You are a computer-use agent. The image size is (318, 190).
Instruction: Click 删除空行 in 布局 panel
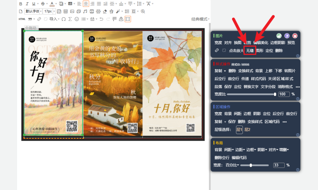click(x=222, y=158)
